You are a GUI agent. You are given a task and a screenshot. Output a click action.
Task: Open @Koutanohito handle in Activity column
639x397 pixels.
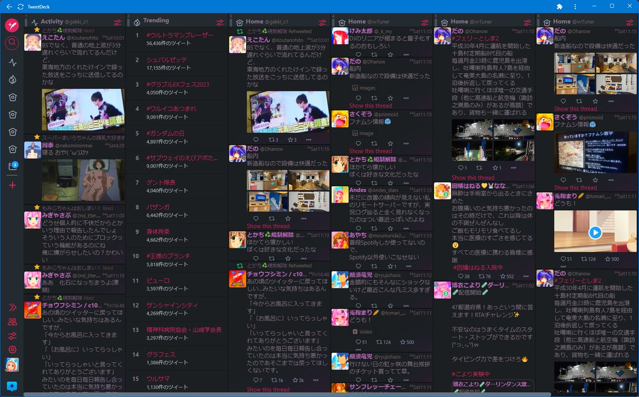click(84, 39)
